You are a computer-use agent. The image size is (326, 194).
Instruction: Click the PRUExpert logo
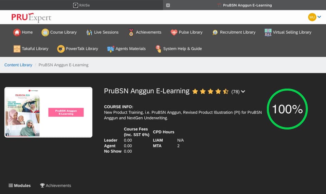pyautogui.click(x=31, y=17)
